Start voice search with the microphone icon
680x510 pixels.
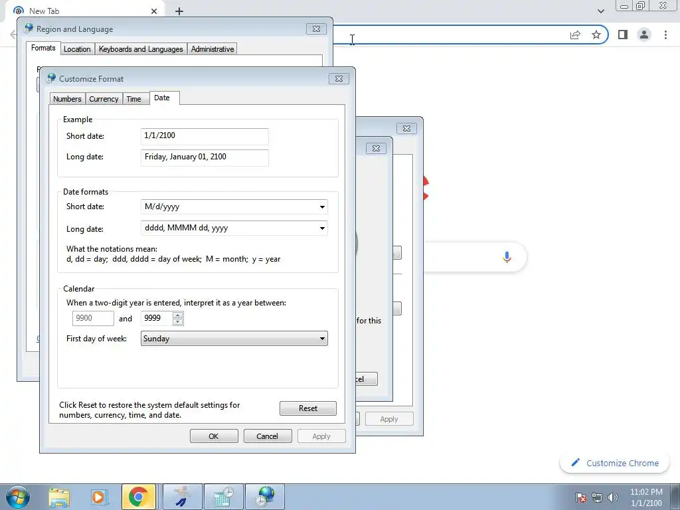point(507,257)
